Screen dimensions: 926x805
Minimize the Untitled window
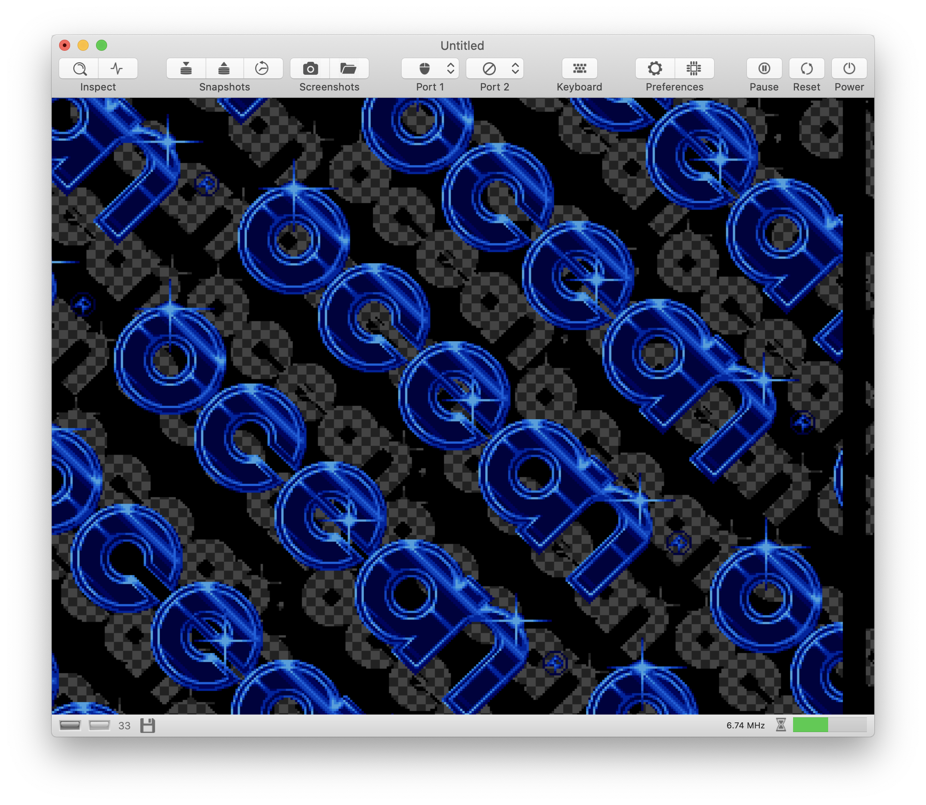pyautogui.click(x=83, y=45)
